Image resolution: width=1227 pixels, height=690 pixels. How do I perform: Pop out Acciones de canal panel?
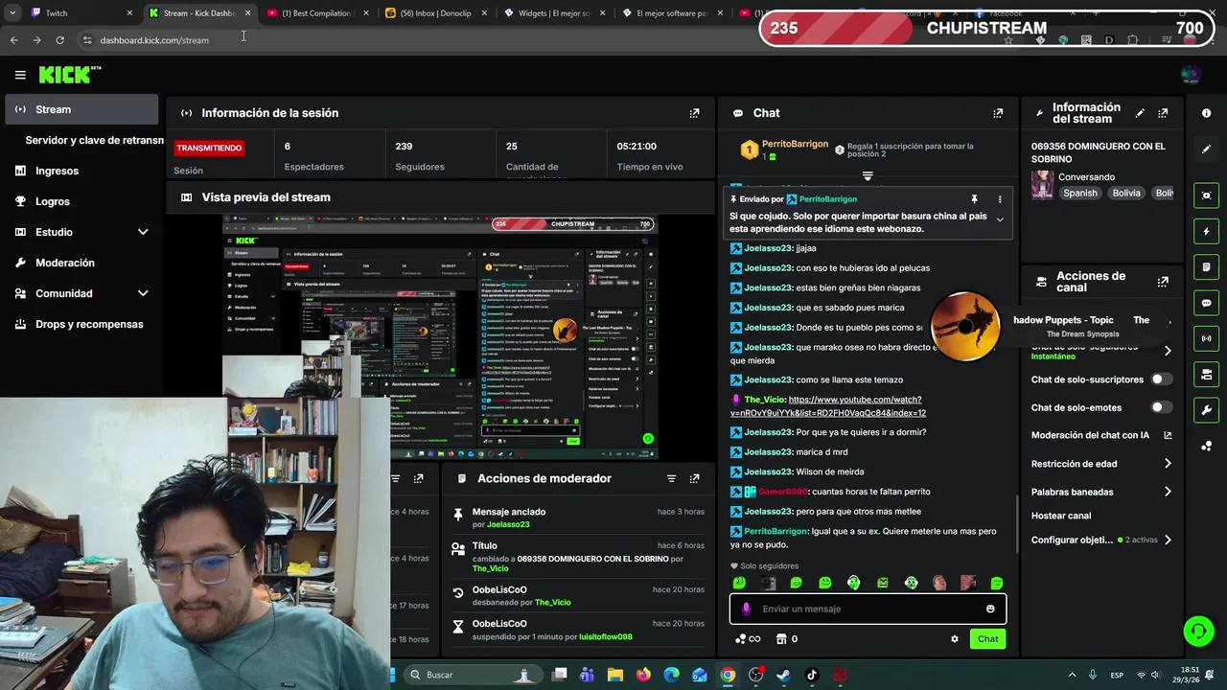point(1163,282)
